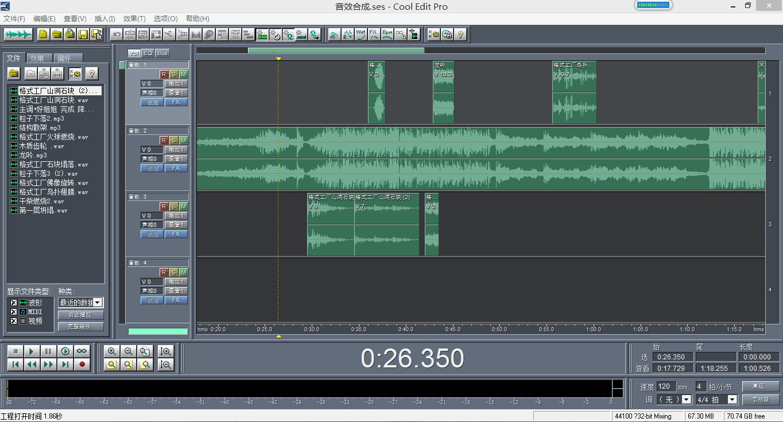Viewport: 783px width, 422px height.
Task: Toggle the Bpm tempo envelope button
Action: (x=387, y=34)
